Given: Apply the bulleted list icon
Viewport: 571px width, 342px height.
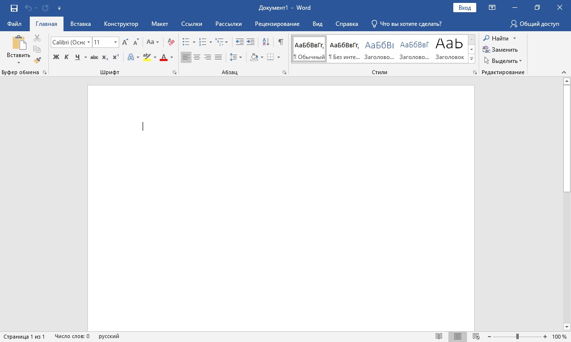Looking at the screenshot, I should click(x=186, y=42).
